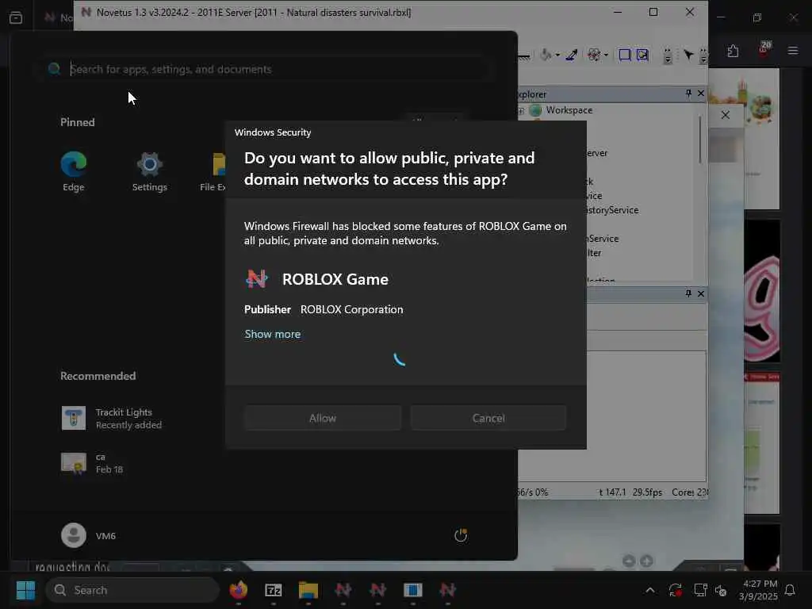This screenshot has width=812, height=609.
Task: Click the Start menu power button
Action: (x=461, y=535)
